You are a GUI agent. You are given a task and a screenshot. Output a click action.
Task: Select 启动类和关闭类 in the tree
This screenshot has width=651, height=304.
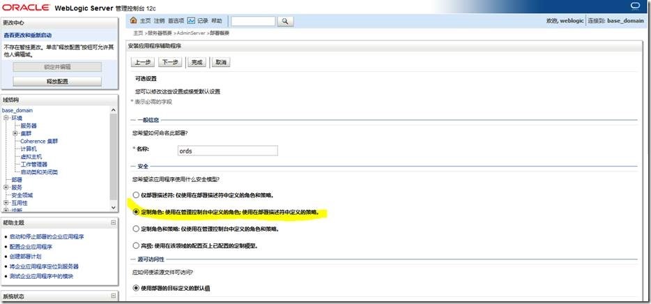[40, 172]
